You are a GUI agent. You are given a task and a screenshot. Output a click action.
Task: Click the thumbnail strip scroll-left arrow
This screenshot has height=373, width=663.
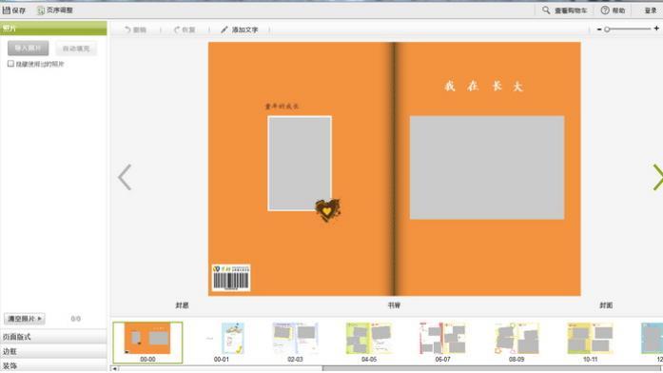pyautogui.click(x=114, y=369)
